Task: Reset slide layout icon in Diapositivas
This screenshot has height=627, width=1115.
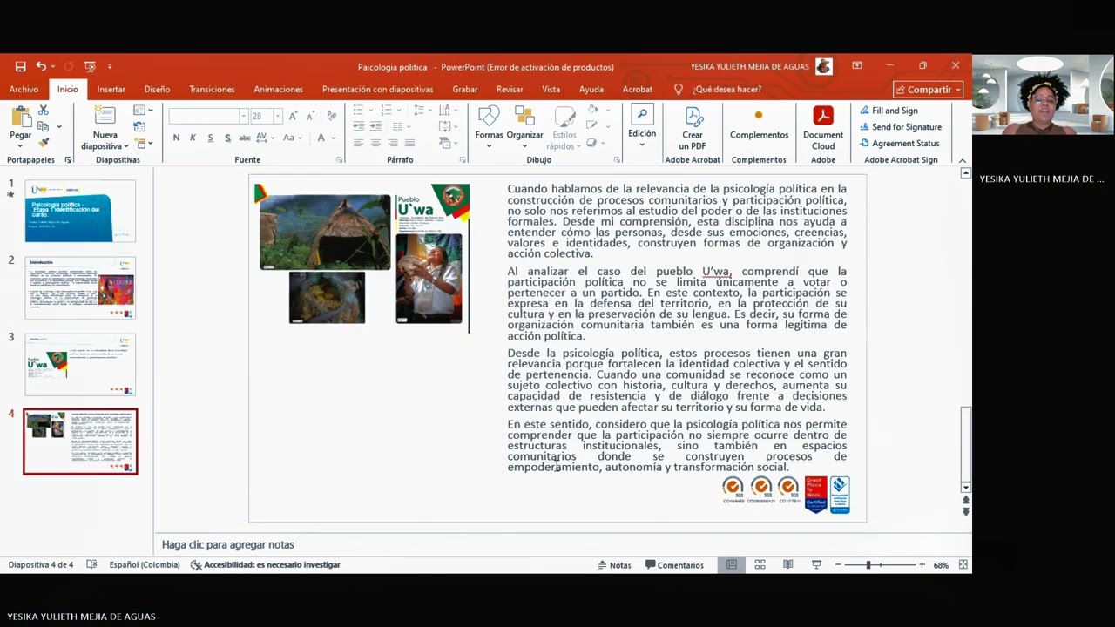Action: [x=139, y=127]
